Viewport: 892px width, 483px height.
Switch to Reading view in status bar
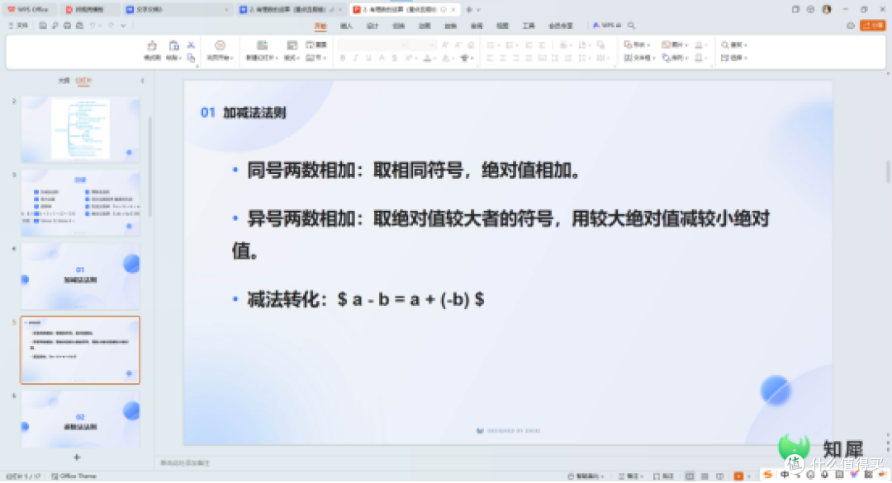pos(719,476)
